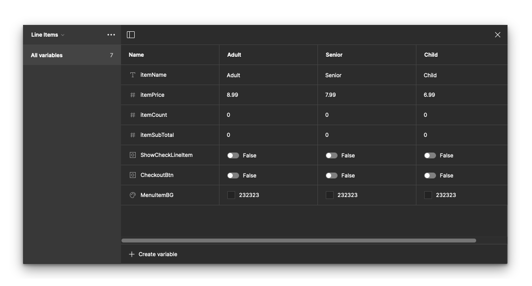Open MenuItemBG color swatch for Adult

(231, 195)
